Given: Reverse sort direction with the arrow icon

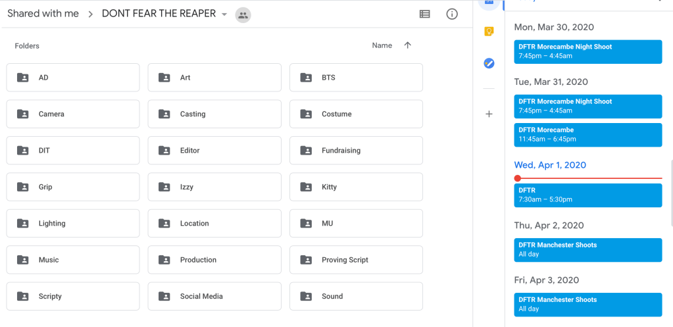Looking at the screenshot, I should coord(407,45).
